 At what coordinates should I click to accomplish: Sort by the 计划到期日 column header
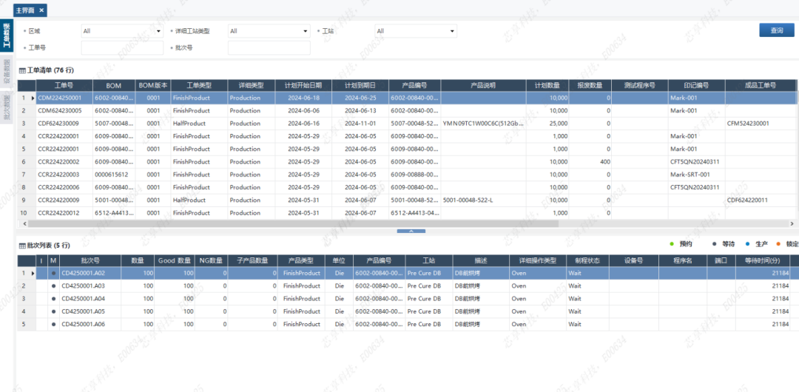click(x=360, y=85)
